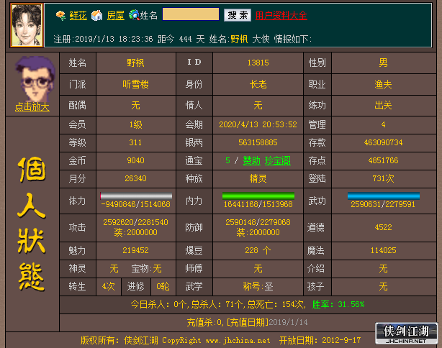Screen dimensions: 442x348
Task: Click the 存点 value 4851766
Action: click(384, 161)
